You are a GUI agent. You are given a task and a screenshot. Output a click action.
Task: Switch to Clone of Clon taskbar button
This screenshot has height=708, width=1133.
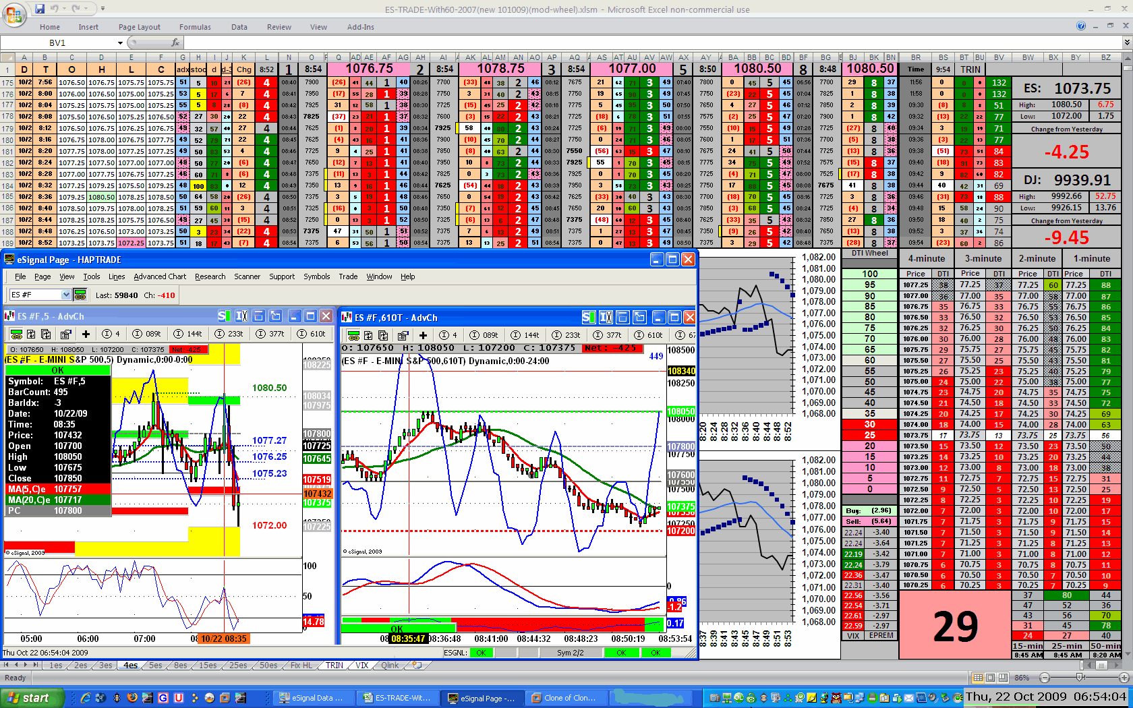pyautogui.click(x=566, y=698)
